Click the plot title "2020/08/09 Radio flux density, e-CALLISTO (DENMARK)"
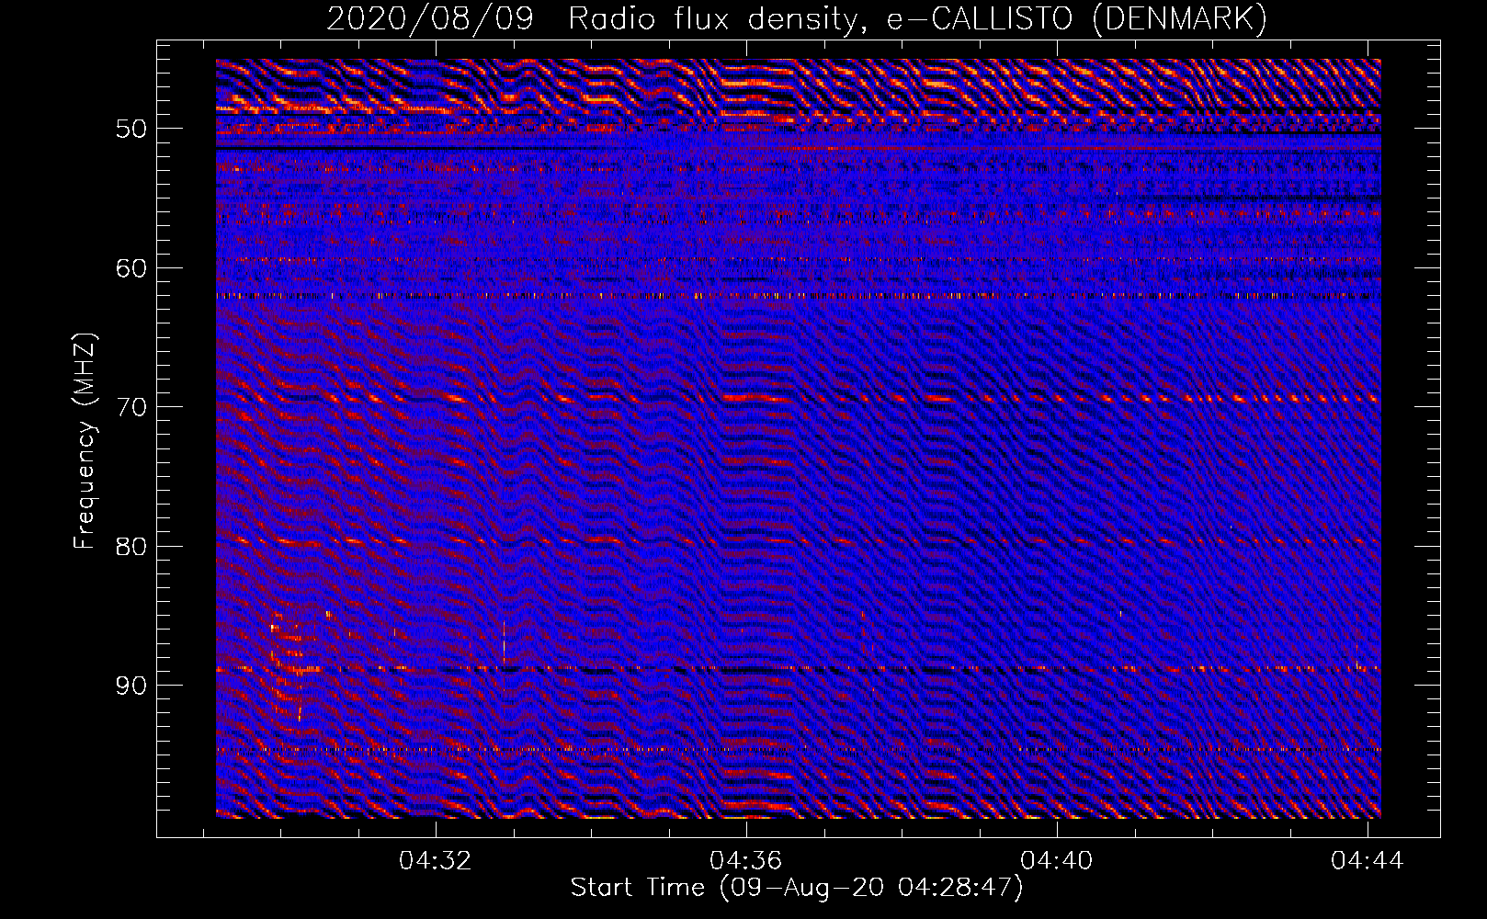The width and height of the screenshot is (1487, 919). pyautogui.click(x=797, y=18)
